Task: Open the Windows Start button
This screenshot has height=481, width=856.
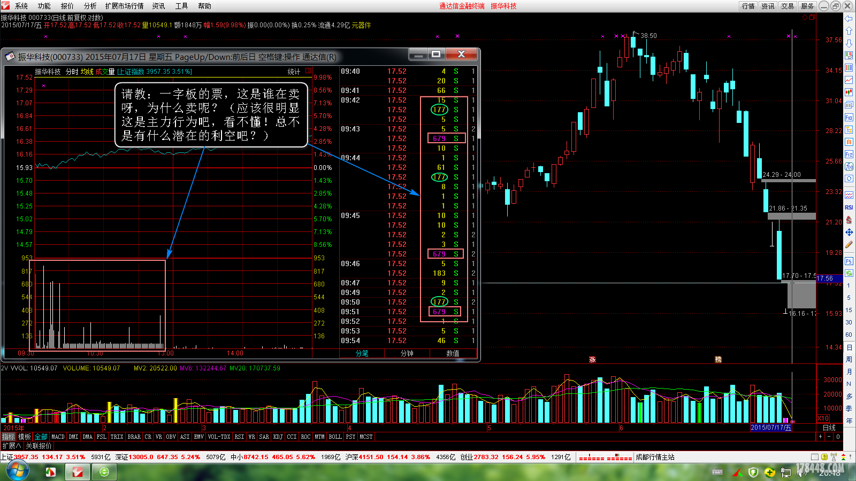Action: tap(17, 471)
